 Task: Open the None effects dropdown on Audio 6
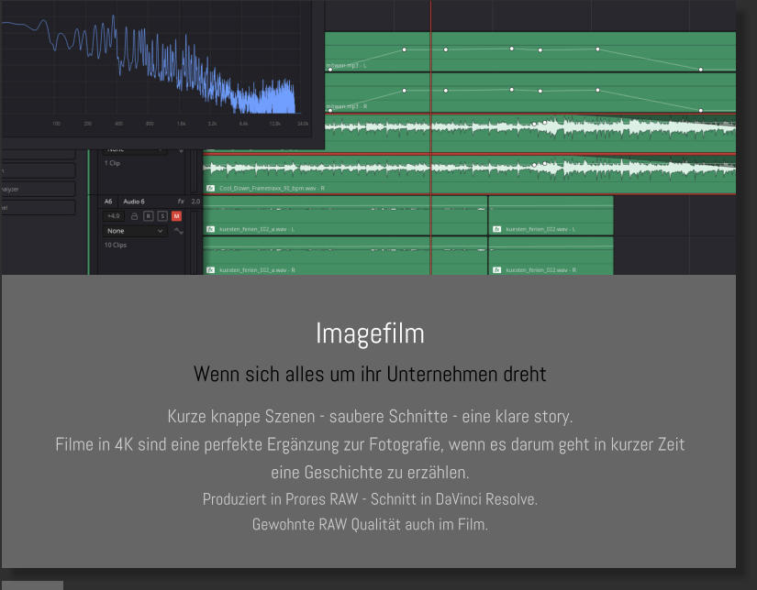point(134,231)
